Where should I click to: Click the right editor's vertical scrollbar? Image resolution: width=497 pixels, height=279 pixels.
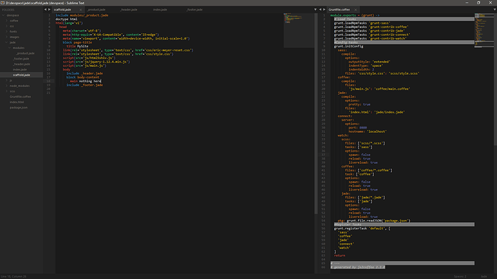[495, 79]
